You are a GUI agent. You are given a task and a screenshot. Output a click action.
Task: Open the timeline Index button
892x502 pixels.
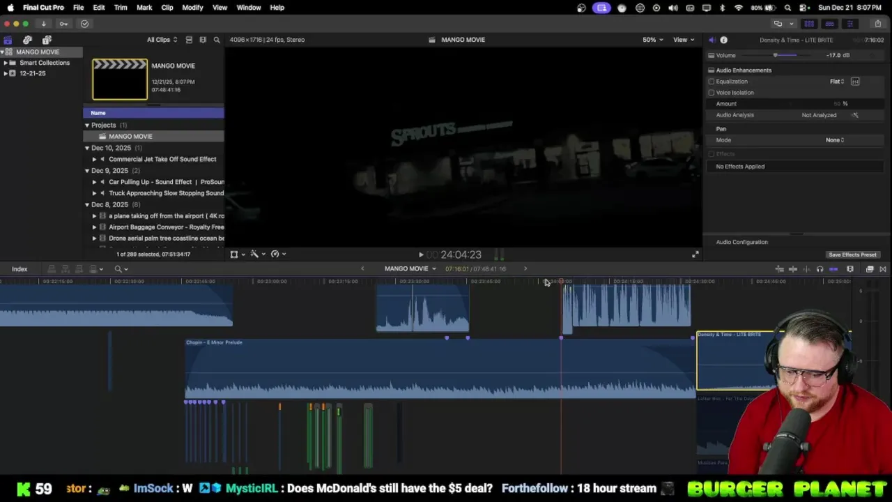(x=20, y=269)
